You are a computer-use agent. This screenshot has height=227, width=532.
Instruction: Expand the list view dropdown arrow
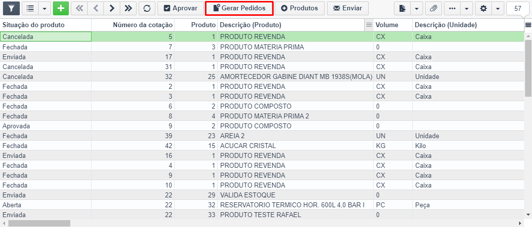pyautogui.click(x=45, y=8)
